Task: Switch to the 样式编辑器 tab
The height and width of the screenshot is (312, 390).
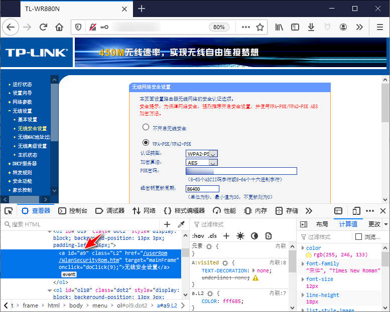Action: click(x=184, y=211)
